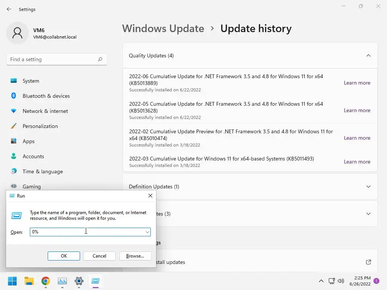Select the 2022-03 Cumulative Update title
The width and height of the screenshot is (387, 290).
coord(221,159)
